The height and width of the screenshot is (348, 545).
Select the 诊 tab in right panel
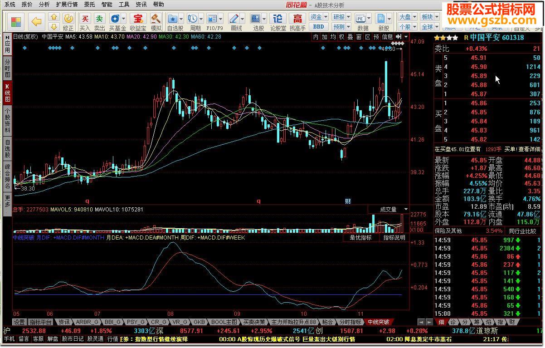click(x=453, y=322)
